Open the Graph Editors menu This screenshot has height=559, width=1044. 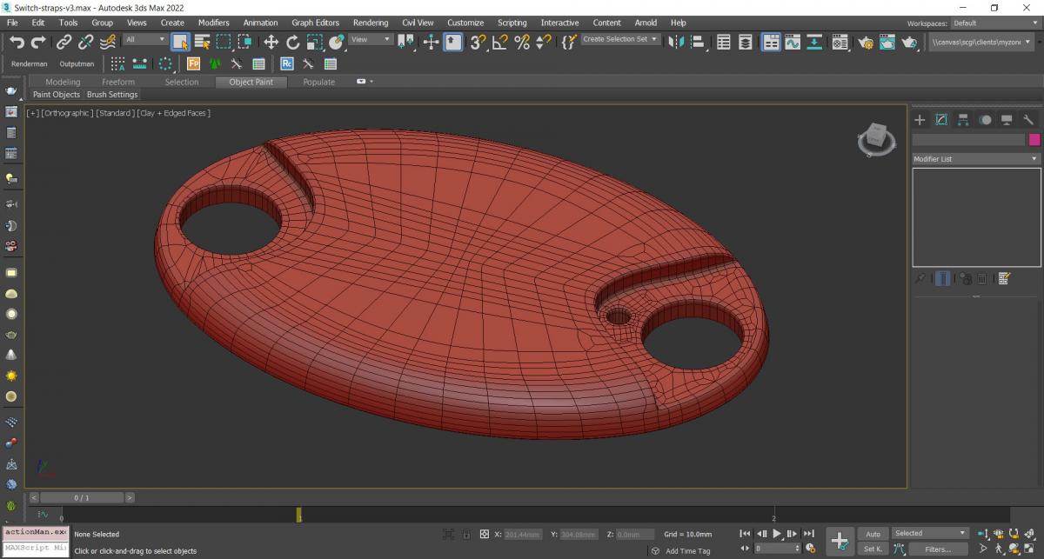[315, 23]
